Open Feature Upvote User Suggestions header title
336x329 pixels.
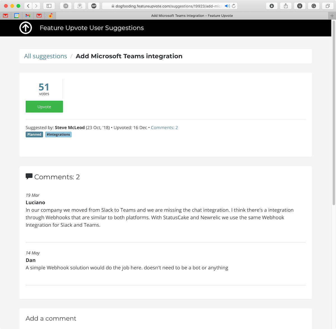point(92,28)
